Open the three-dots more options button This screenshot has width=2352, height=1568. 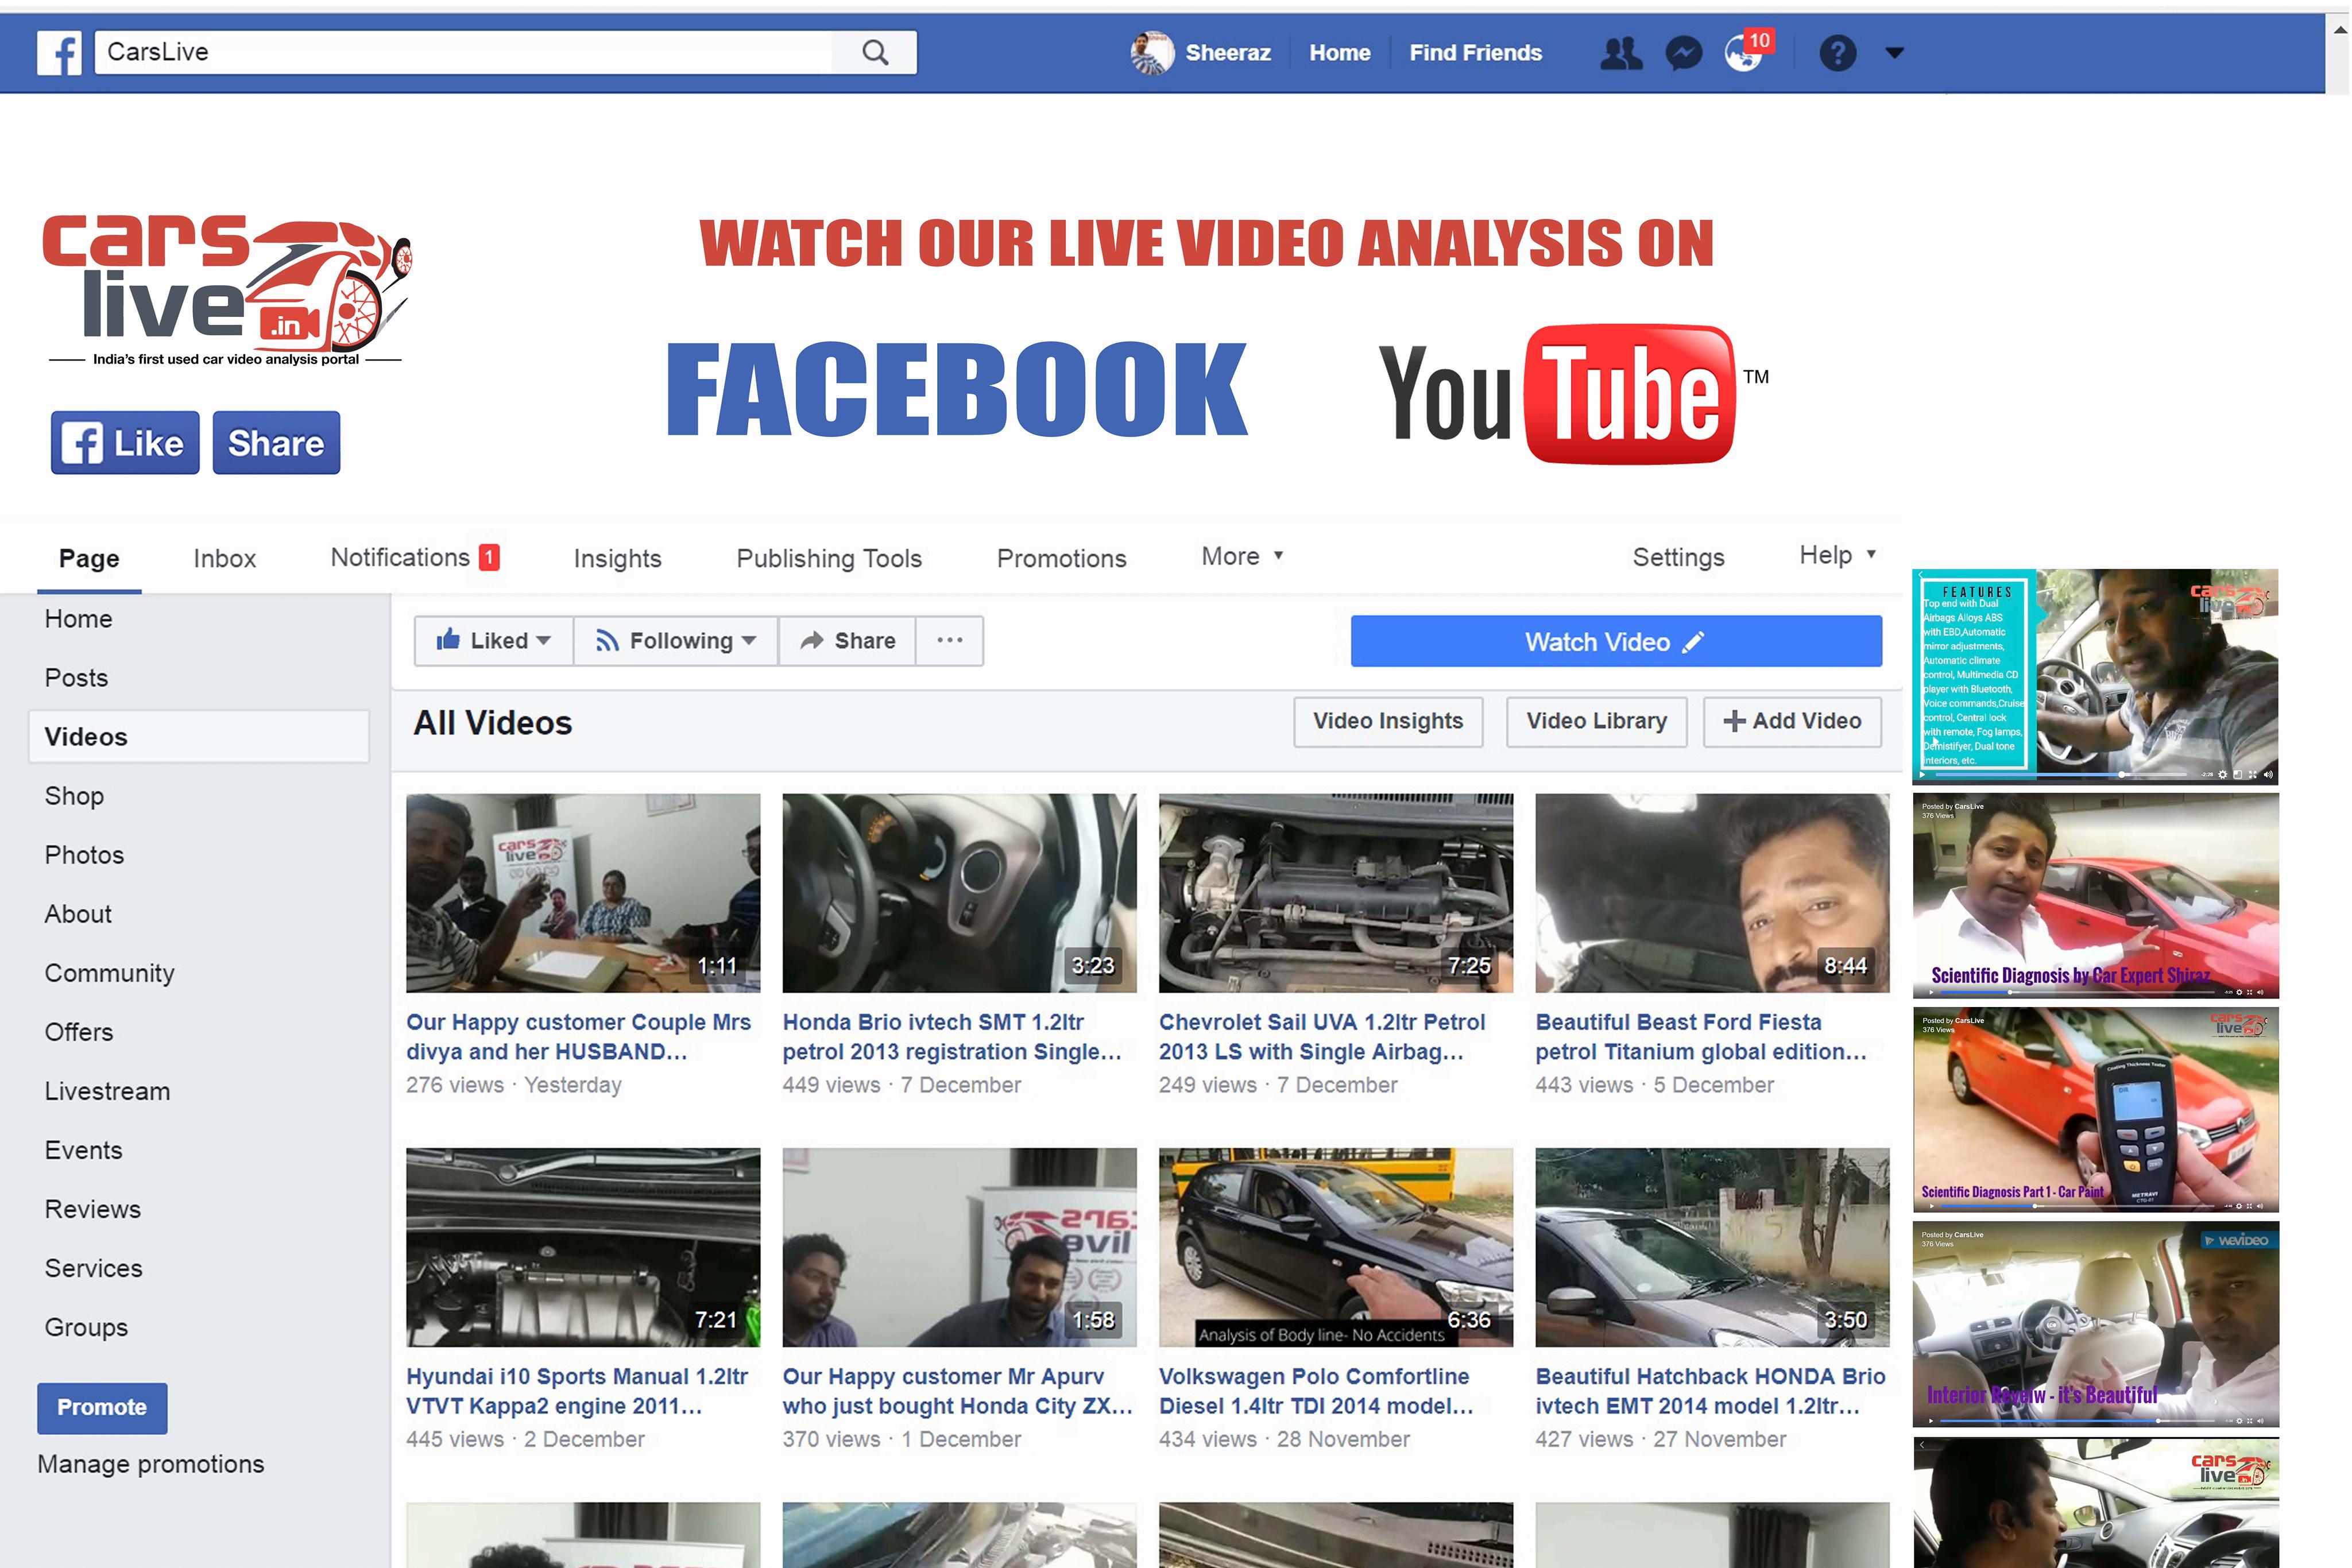949,640
